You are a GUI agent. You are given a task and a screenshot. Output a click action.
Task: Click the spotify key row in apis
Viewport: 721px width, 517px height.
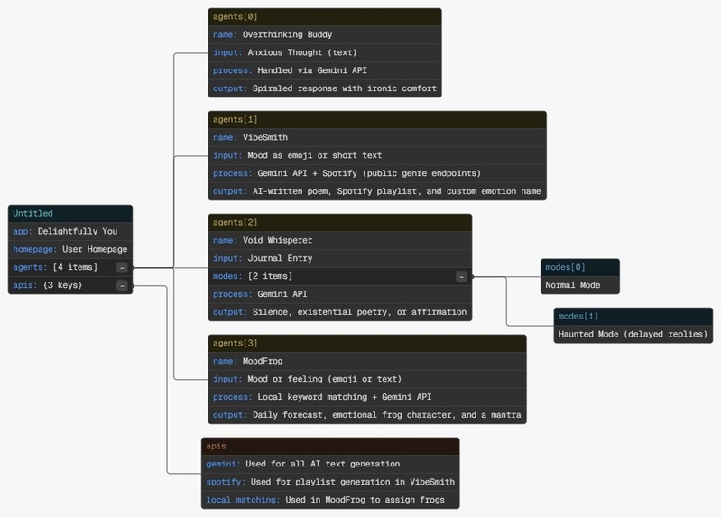click(x=330, y=482)
